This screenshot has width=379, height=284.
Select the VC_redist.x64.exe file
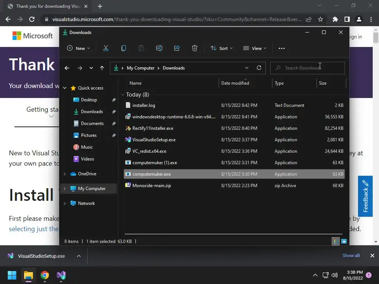click(x=234, y=151)
